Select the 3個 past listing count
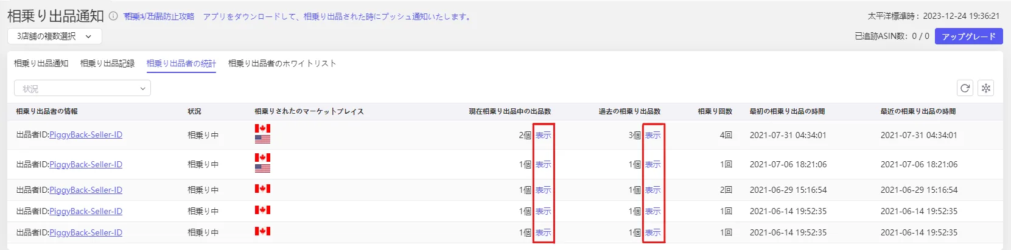The width and height of the screenshot is (1011, 250). pos(635,135)
